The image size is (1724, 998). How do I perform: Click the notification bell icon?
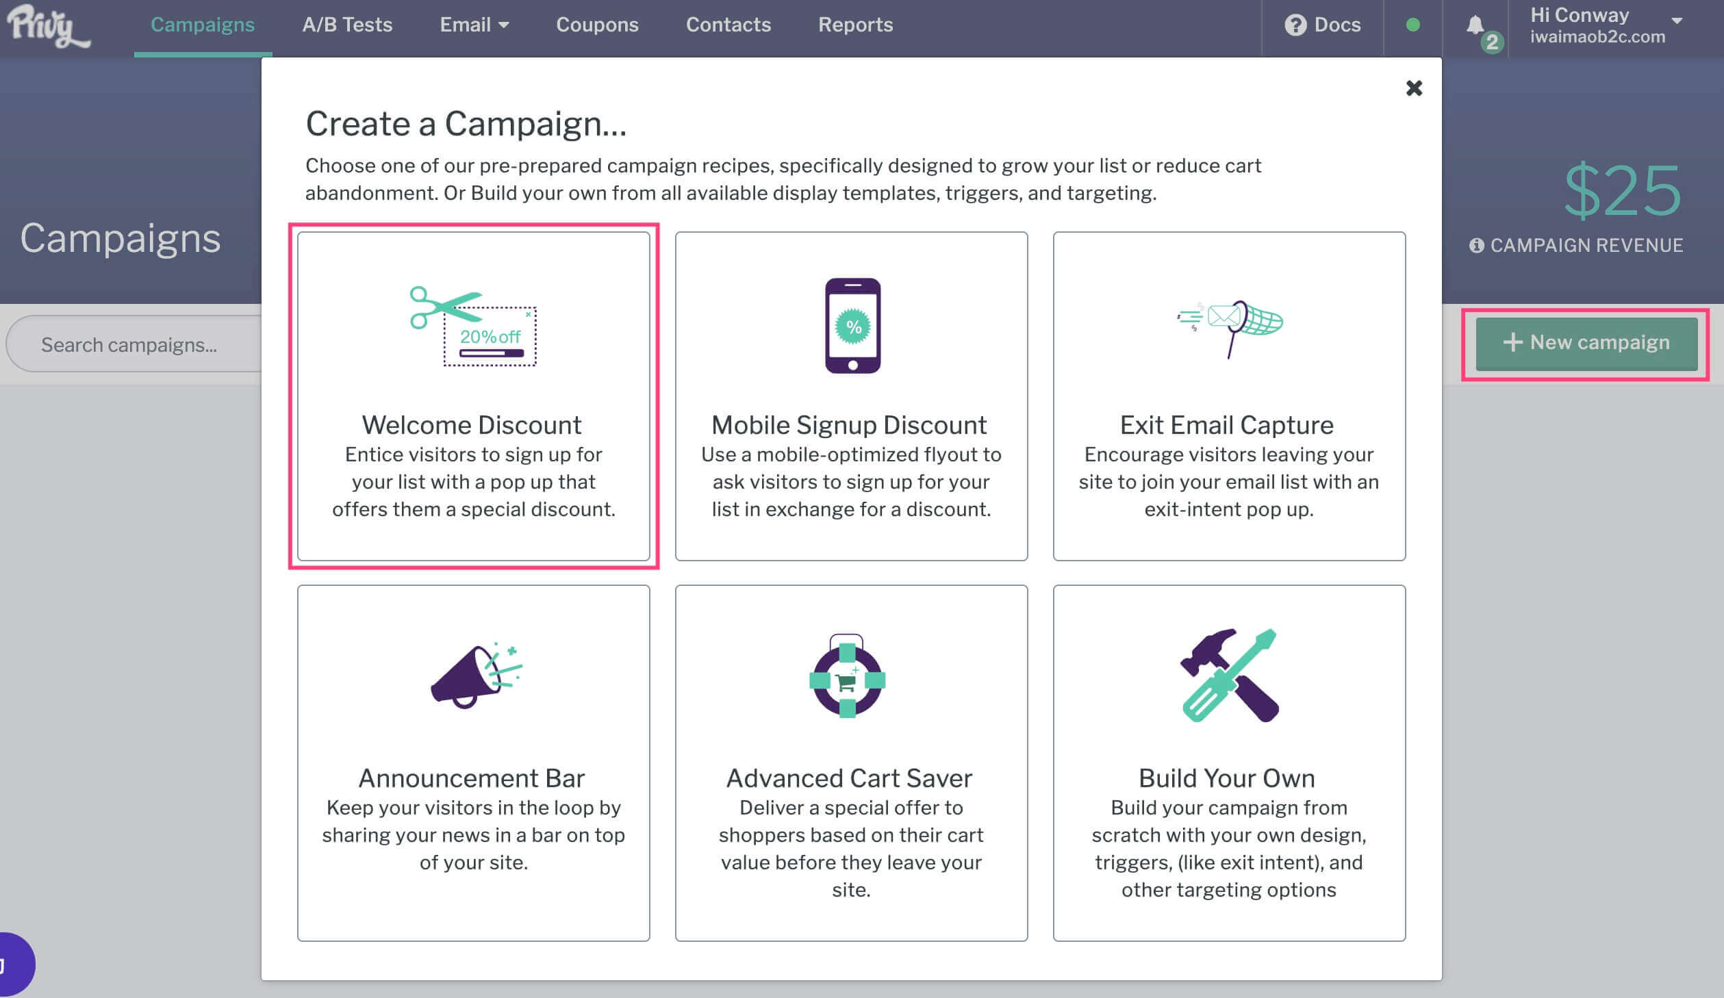[1475, 25]
